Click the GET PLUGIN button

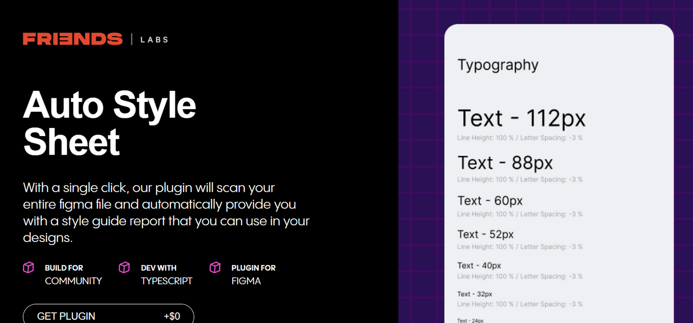tap(108, 314)
